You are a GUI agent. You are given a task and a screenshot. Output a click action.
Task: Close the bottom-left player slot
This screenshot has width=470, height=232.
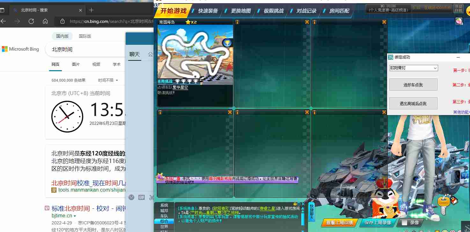click(230, 112)
